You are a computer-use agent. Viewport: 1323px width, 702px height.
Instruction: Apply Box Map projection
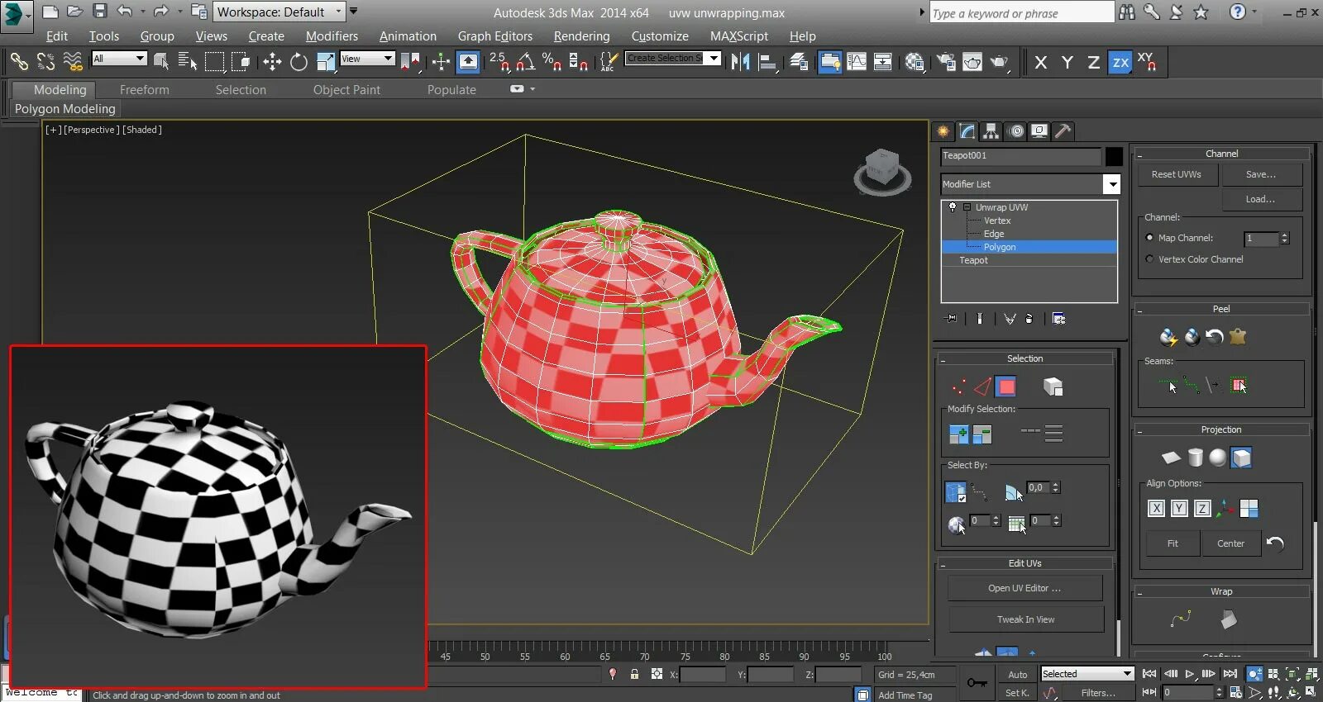[1241, 458]
